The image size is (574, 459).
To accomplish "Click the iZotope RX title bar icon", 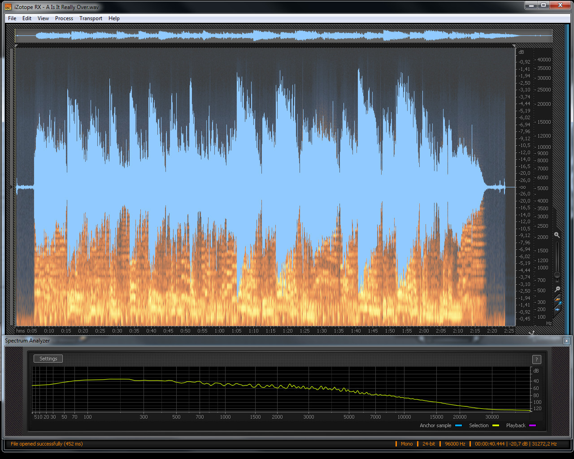I will pyautogui.click(x=8, y=7).
